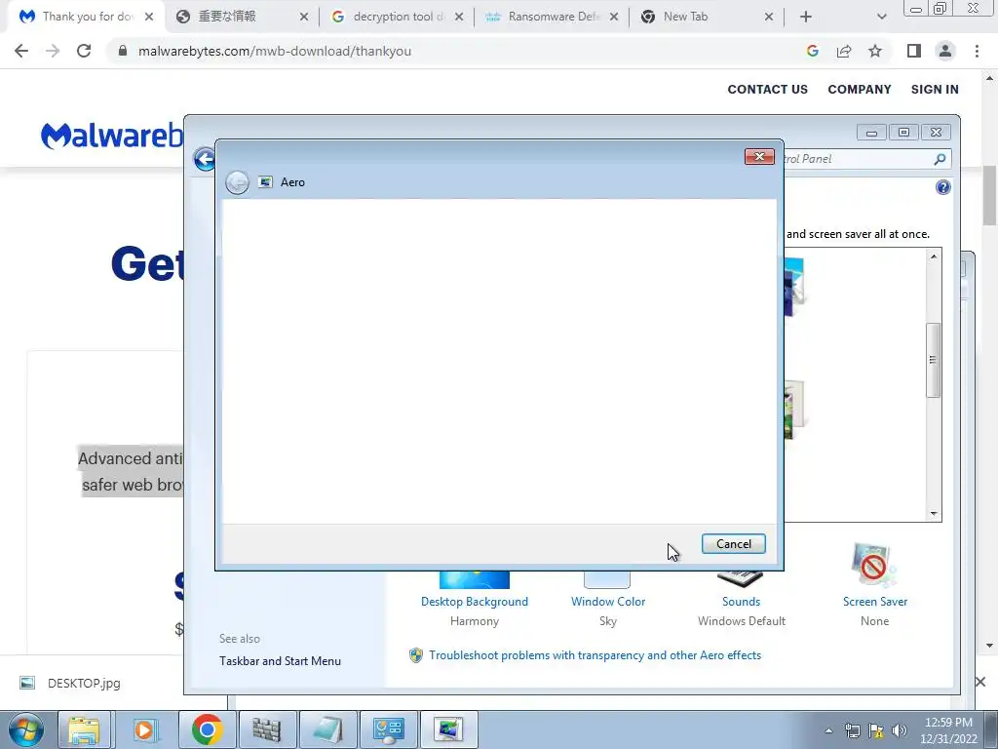Open Screen Saver settings
This screenshot has width=998, height=749.
point(875,601)
